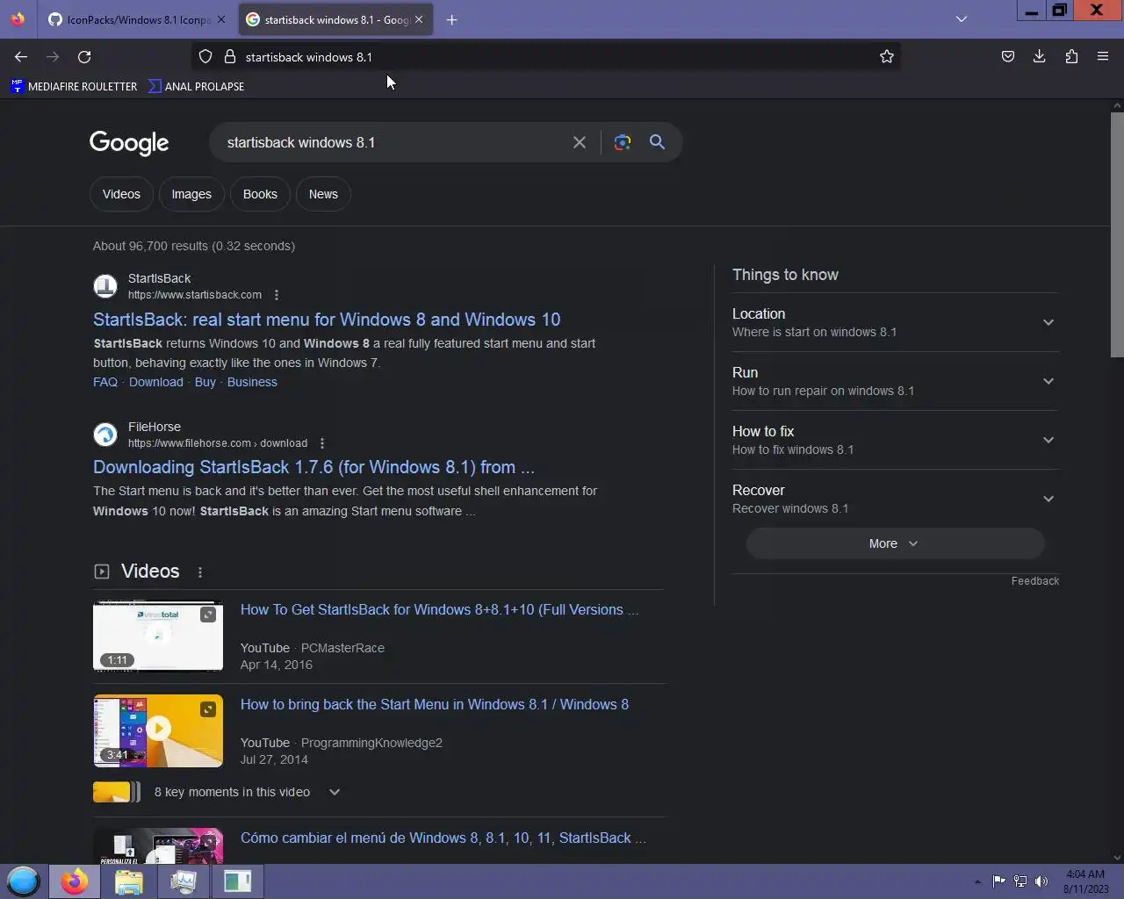Viewport: 1124px width, 899px height.
Task: Open the tracking protection shield icon
Action: (x=205, y=57)
